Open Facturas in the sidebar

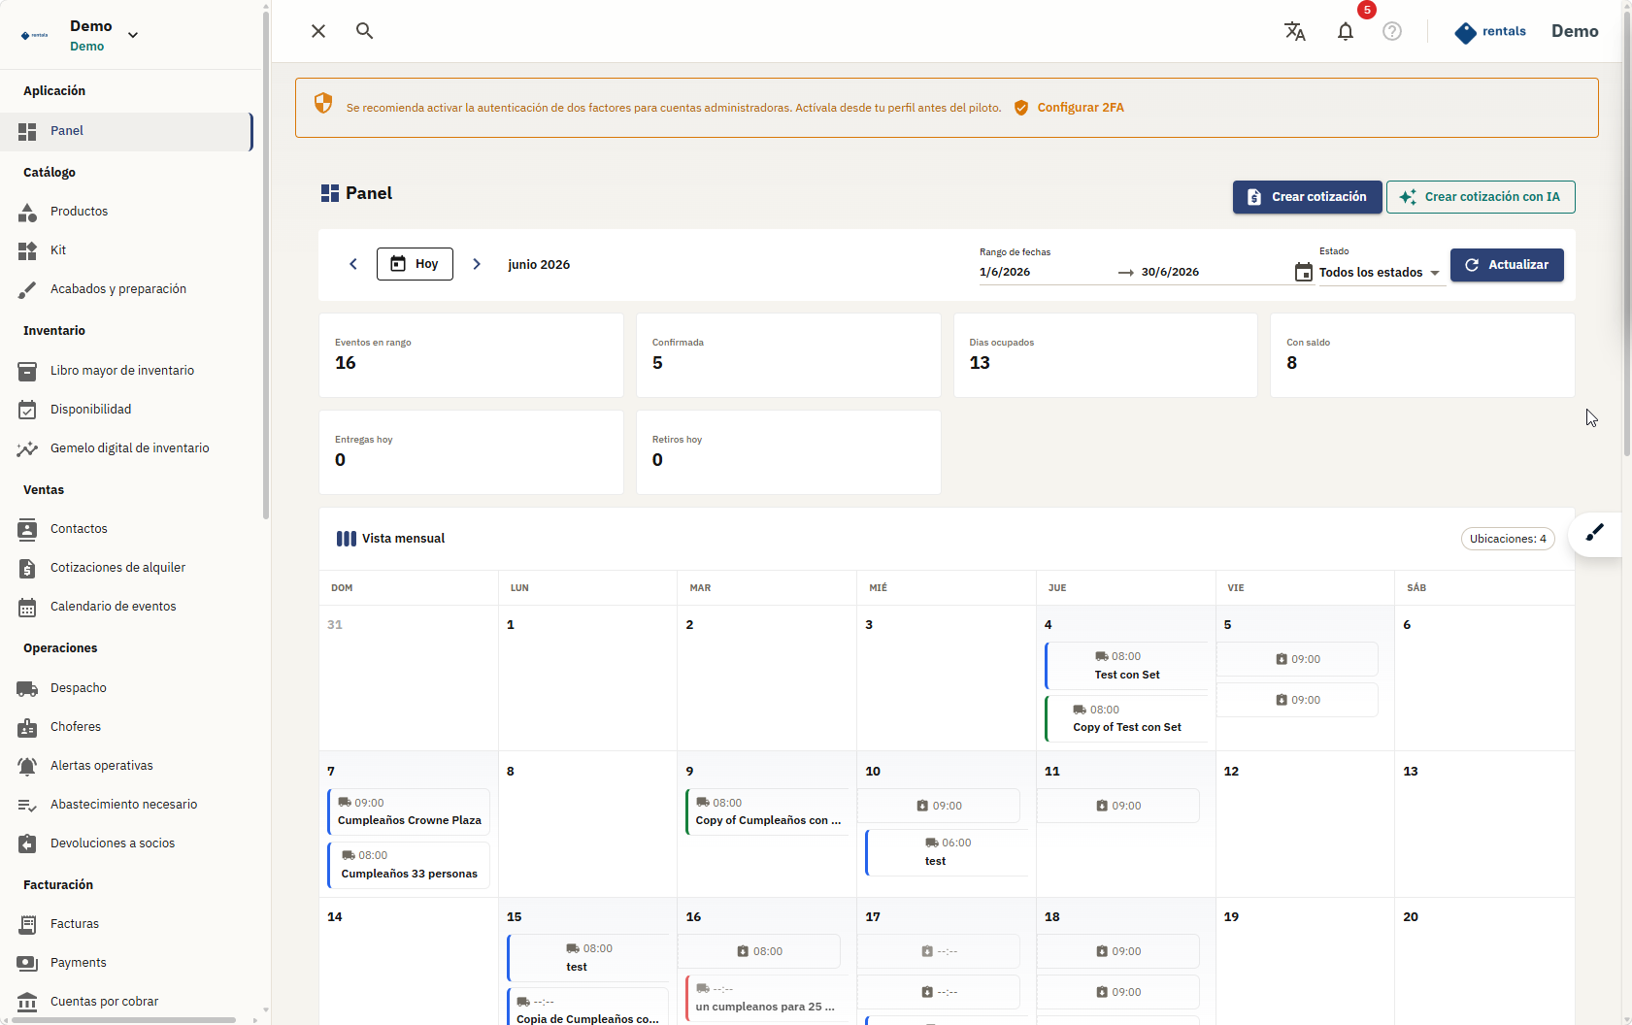(x=126, y=924)
